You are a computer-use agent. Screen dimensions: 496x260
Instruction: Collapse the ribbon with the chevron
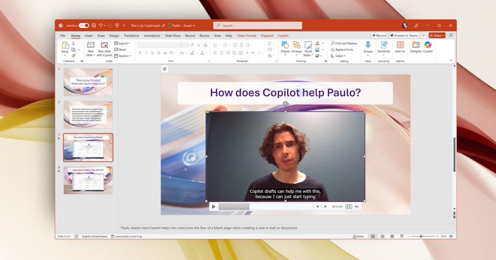point(451,60)
